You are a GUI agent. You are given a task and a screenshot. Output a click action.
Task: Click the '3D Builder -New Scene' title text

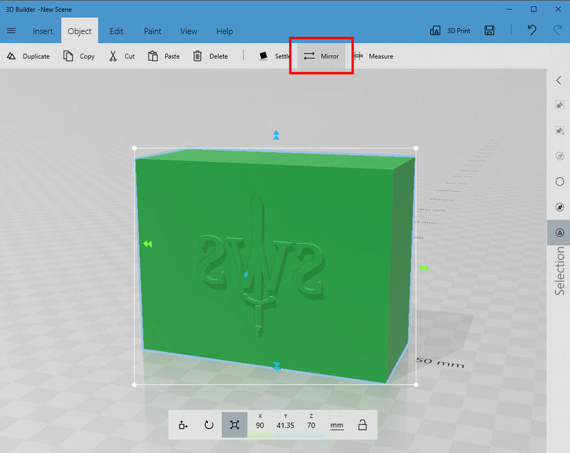pyautogui.click(x=38, y=9)
